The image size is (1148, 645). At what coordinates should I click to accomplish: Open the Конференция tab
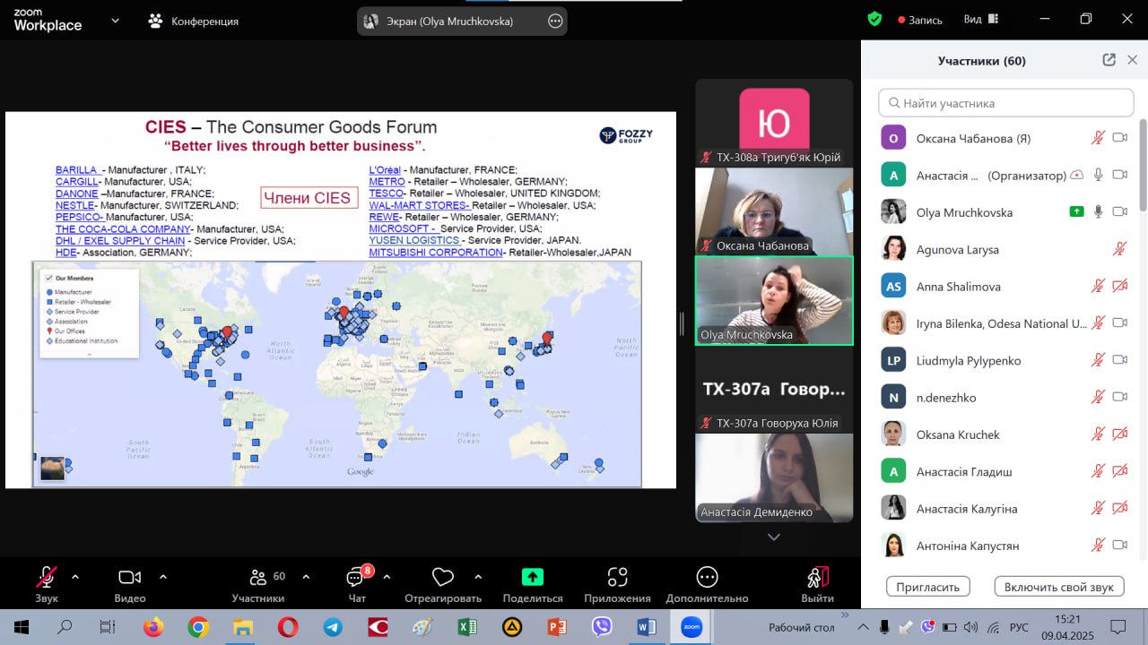194,21
